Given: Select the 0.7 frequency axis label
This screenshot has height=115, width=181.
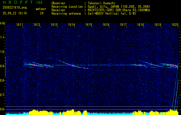Looking at the screenshot, I should [x=3, y=95].
